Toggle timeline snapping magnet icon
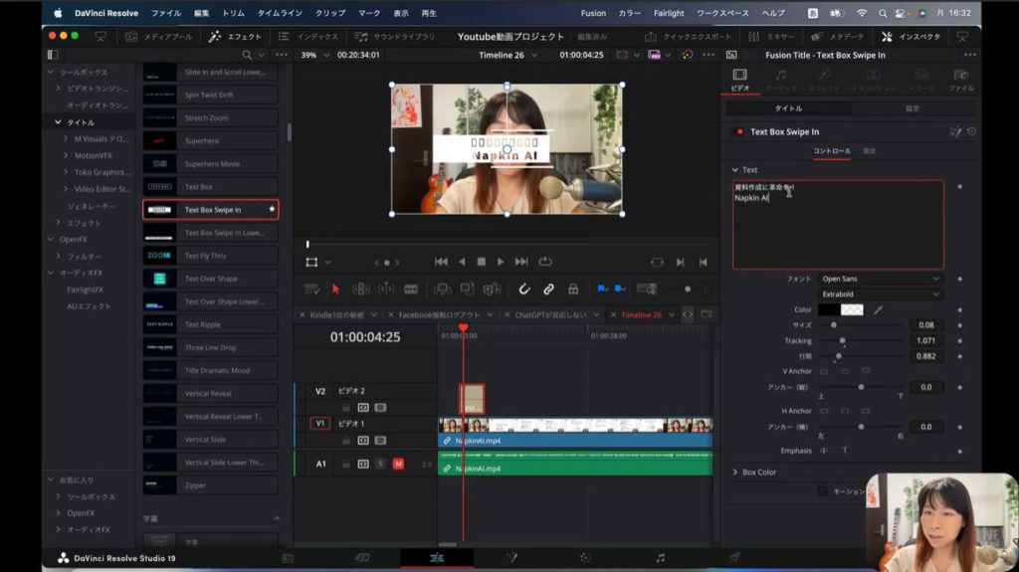1019x572 pixels. coord(524,288)
